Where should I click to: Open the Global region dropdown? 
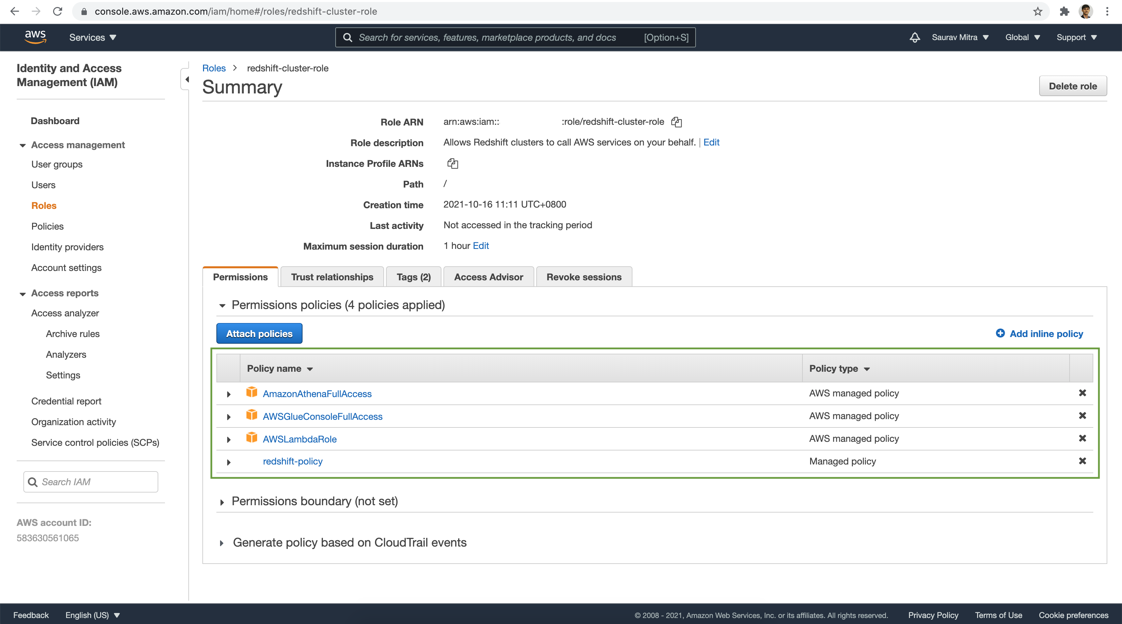[1022, 37]
